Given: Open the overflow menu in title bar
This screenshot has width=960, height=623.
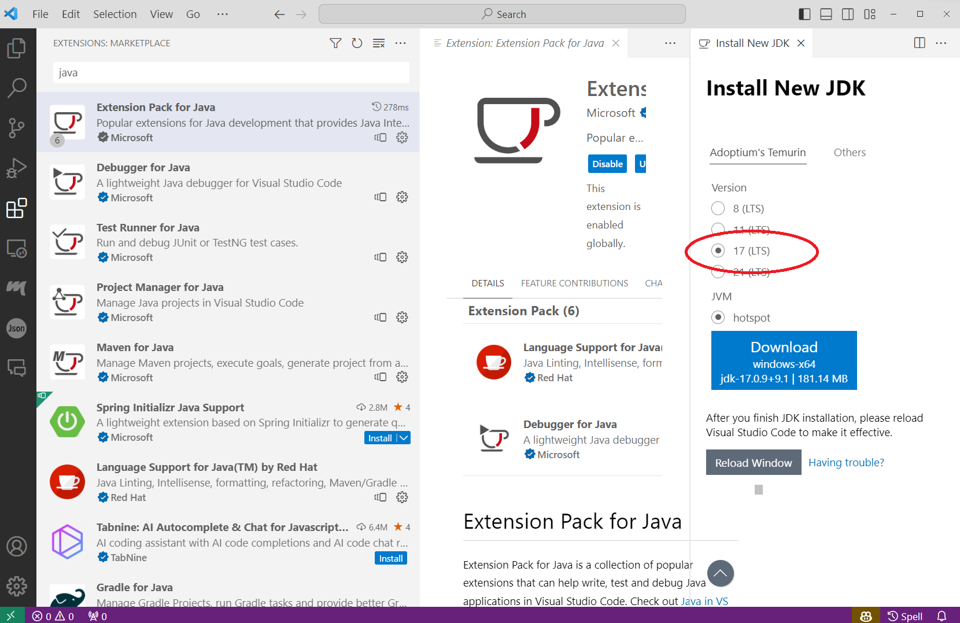Looking at the screenshot, I should [x=223, y=14].
